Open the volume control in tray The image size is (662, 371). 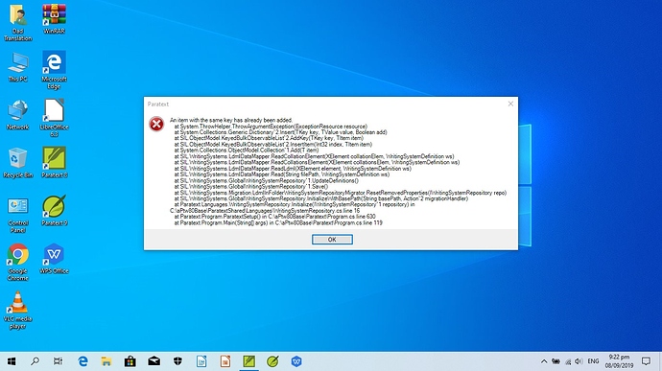(579, 361)
